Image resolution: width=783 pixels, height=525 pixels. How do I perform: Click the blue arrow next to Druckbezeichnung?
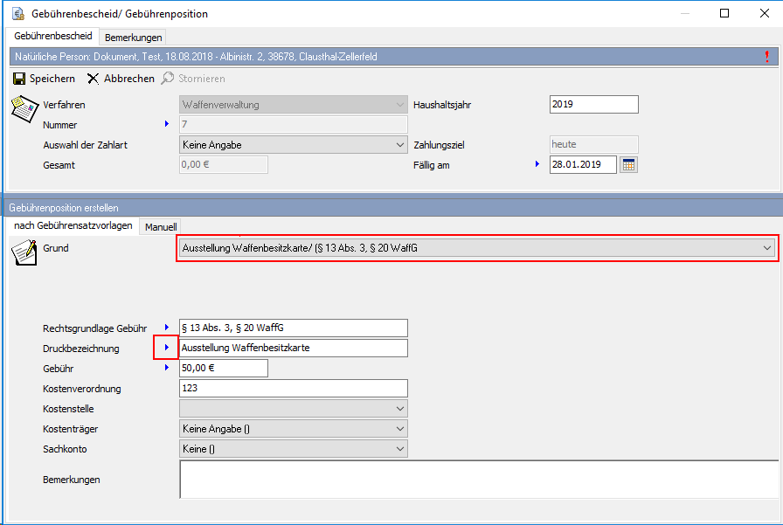166,348
